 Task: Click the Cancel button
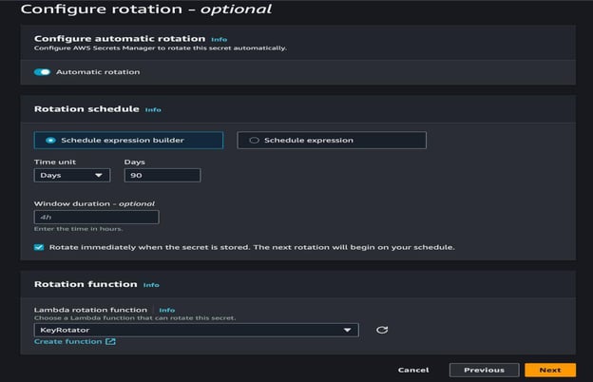click(x=413, y=370)
